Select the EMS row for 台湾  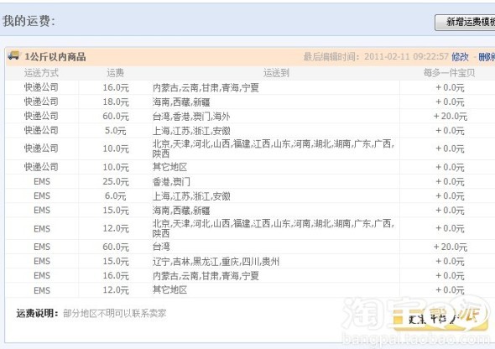[x=250, y=247]
